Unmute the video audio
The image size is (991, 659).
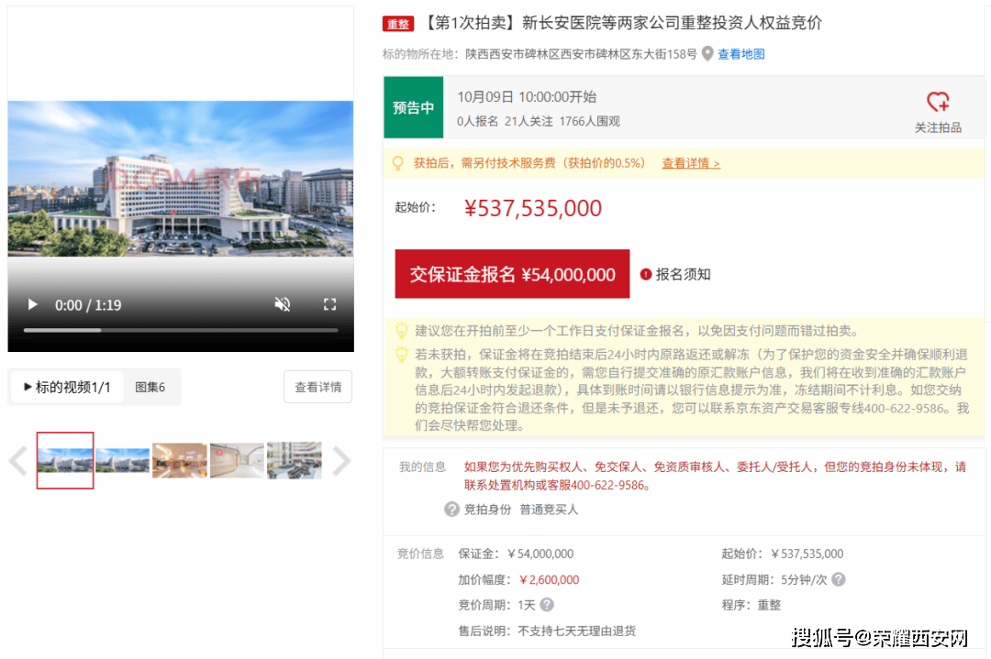pos(284,304)
